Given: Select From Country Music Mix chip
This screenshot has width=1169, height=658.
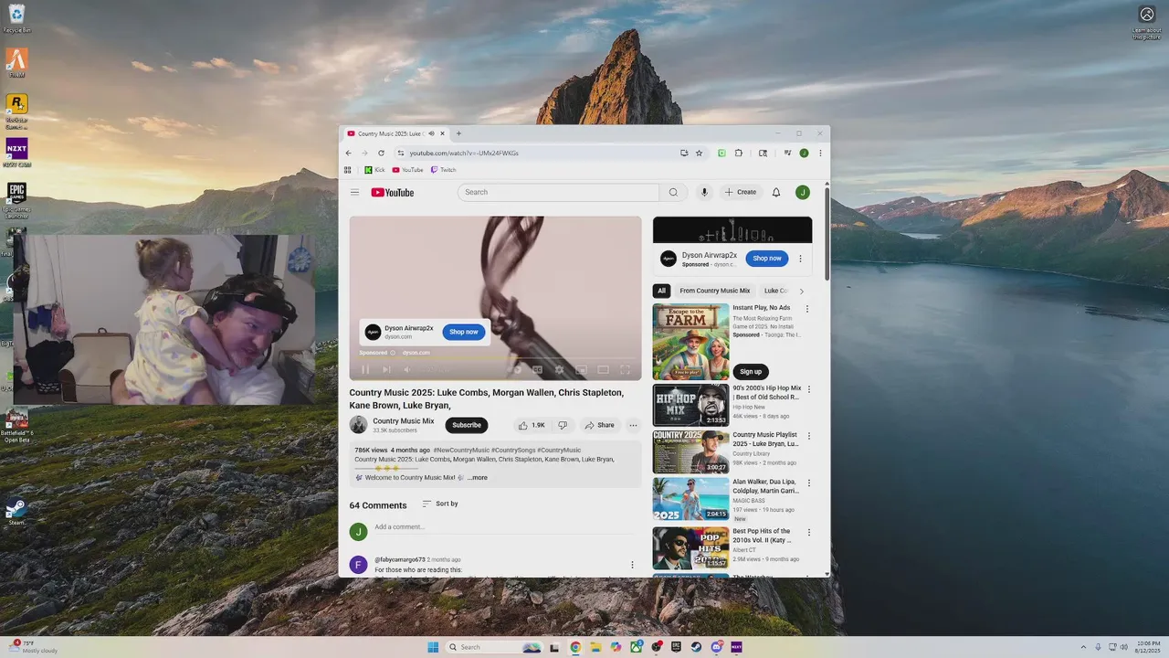Looking at the screenshot, I should click(715, 291).
